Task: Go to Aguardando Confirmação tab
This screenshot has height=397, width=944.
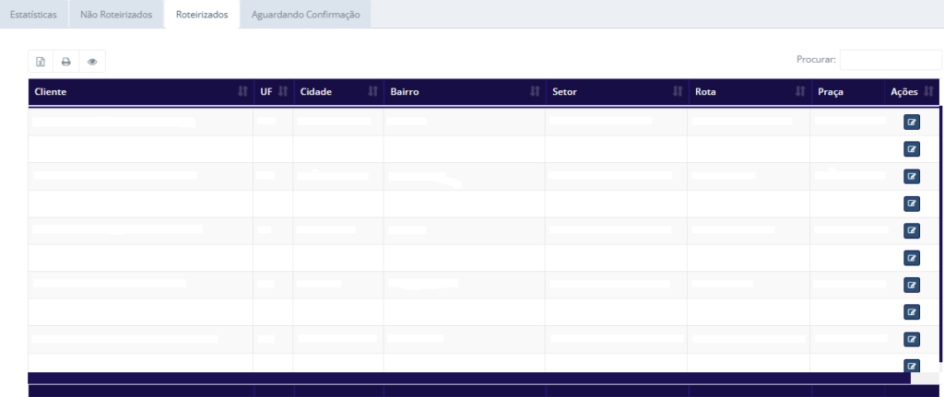Action: (x=305, y=15)
